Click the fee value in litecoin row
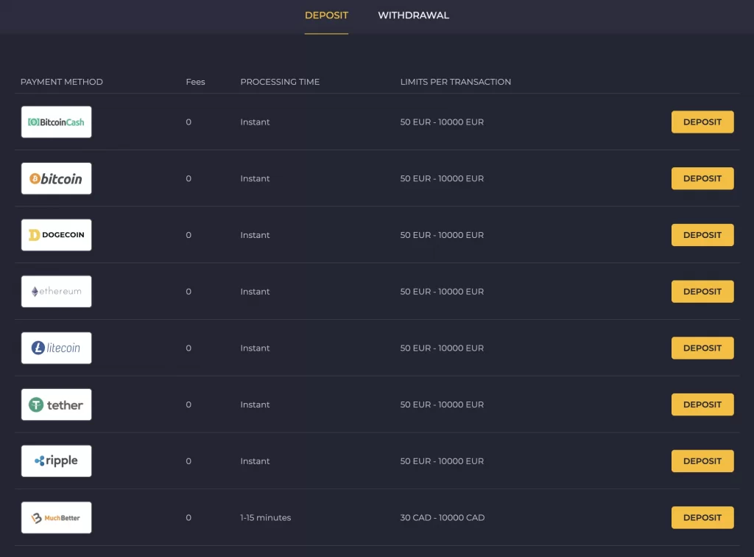 (x=188, y=348)
